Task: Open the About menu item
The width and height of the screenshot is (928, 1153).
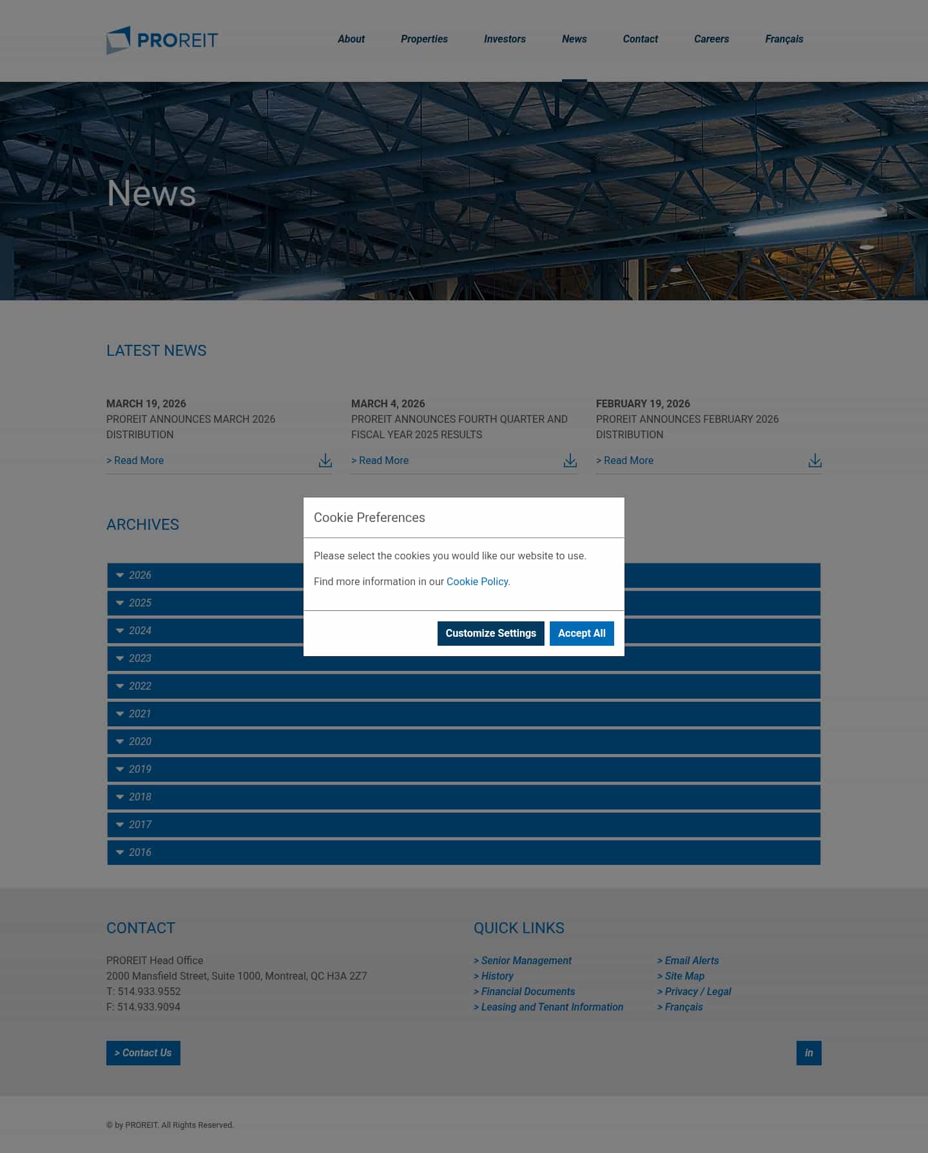Action: point(351,39)
